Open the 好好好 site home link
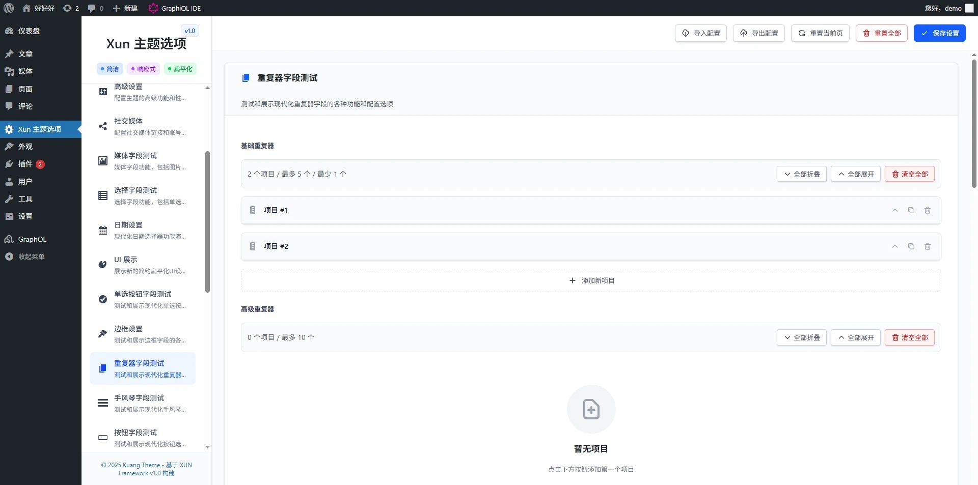 click(39, 8)
